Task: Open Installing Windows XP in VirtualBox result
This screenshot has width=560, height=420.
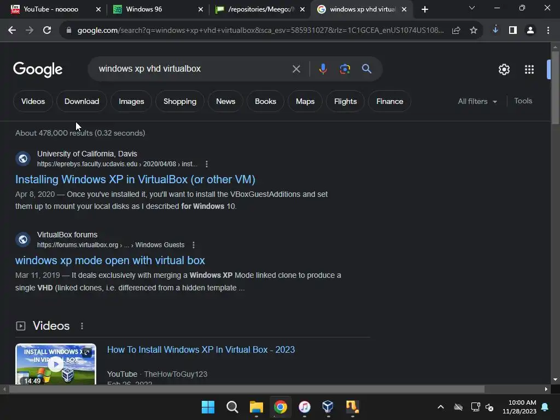Action: [135, 179]
